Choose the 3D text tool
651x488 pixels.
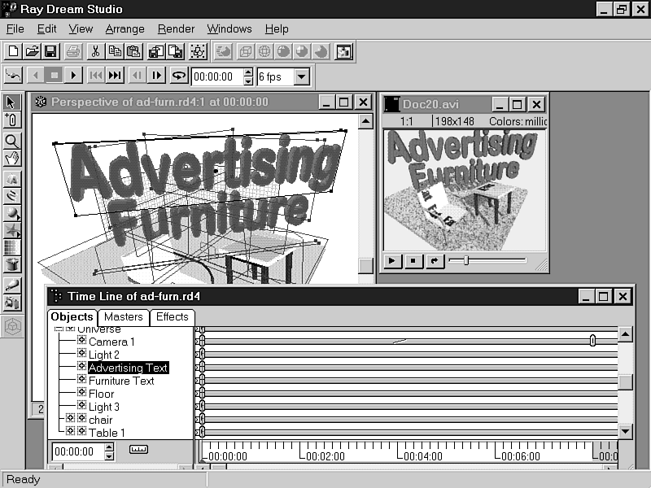click(x=11, y=179)
